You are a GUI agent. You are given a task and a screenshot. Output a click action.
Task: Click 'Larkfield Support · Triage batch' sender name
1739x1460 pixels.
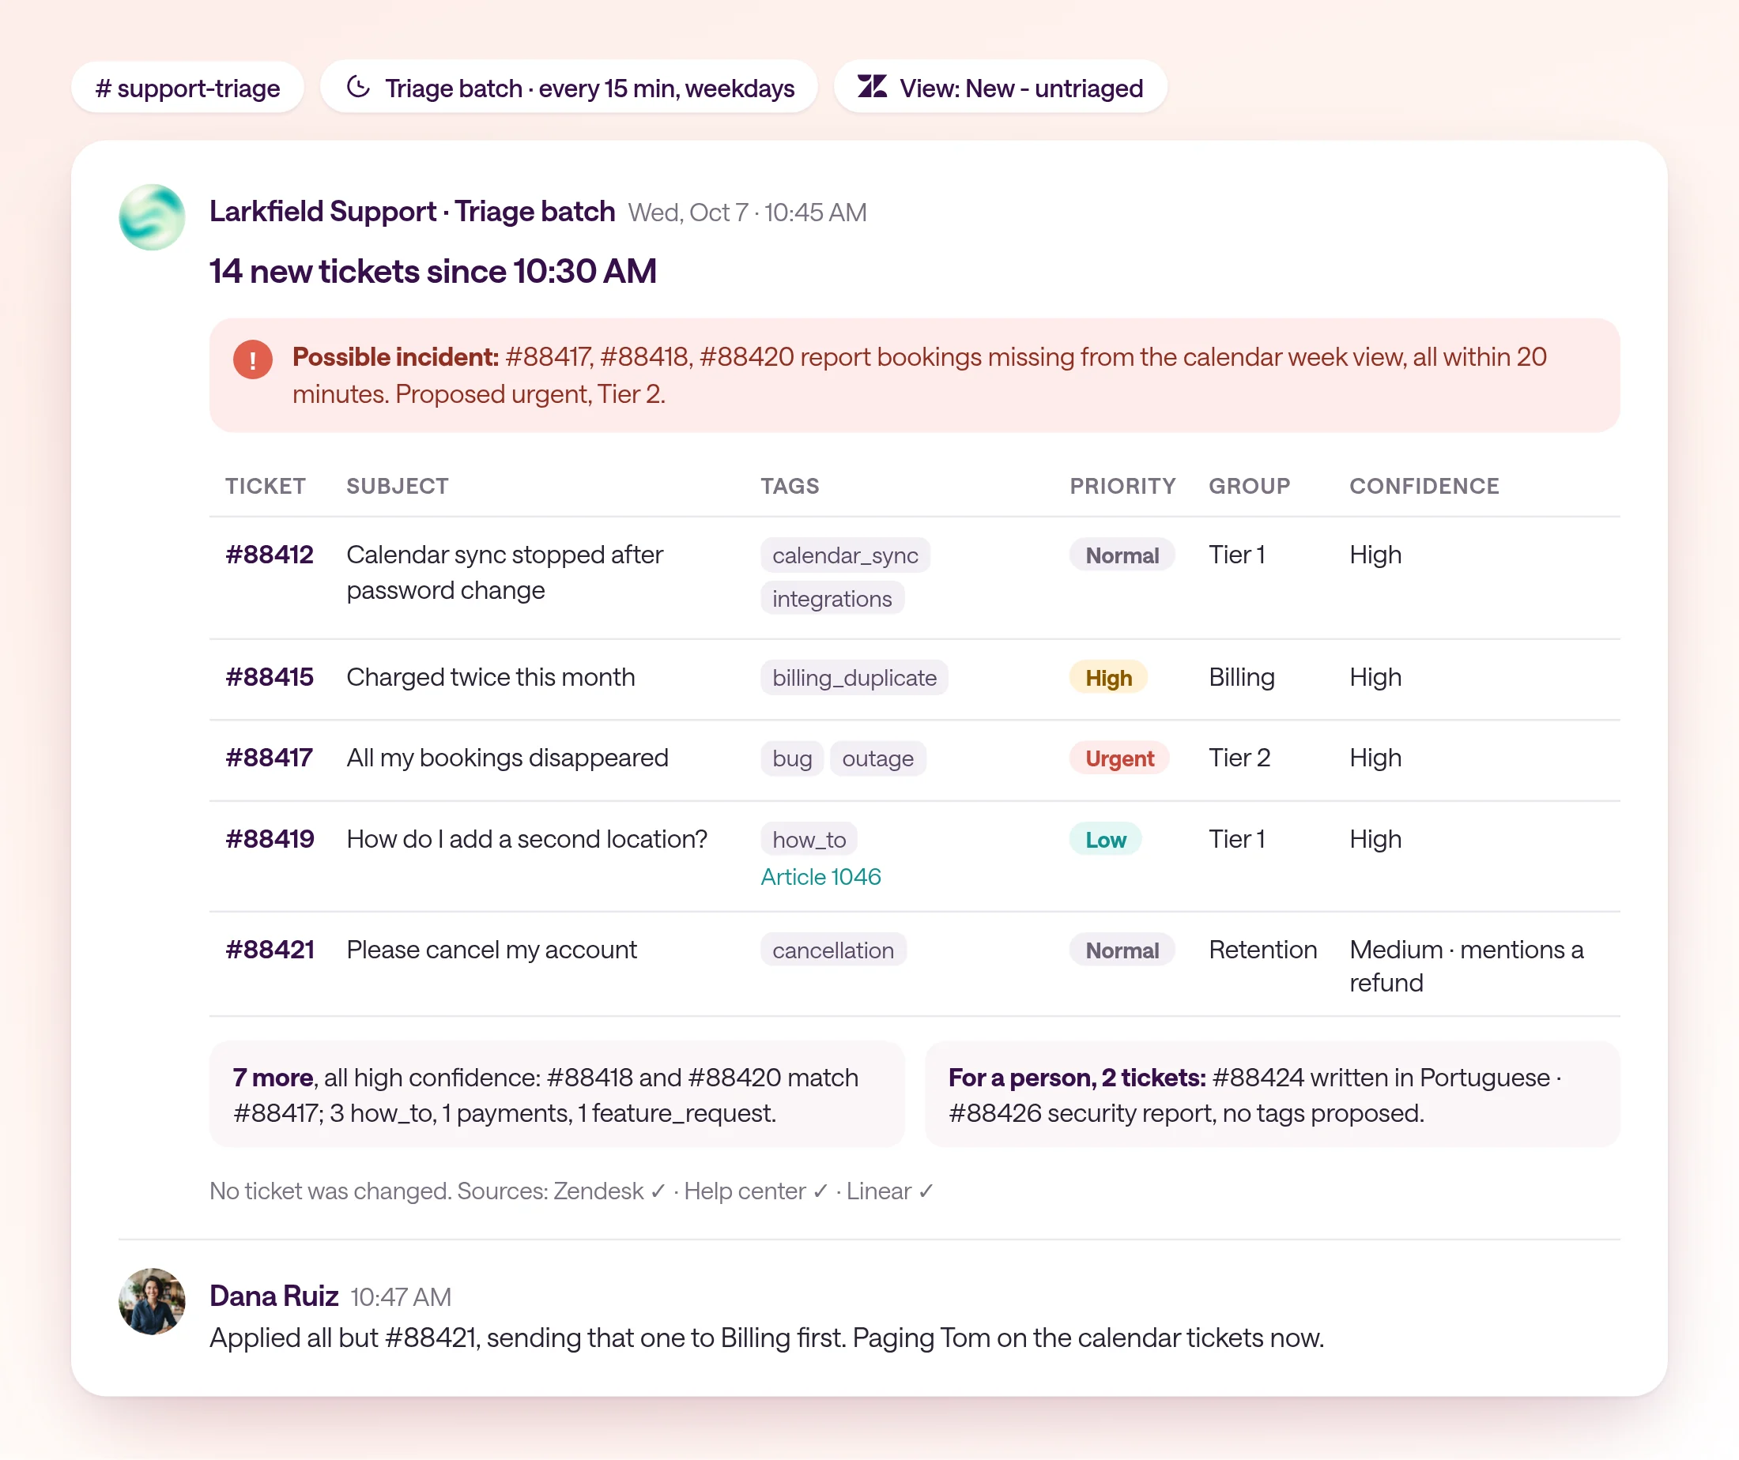(x=412, y=212)
